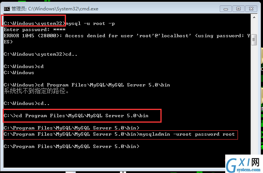263x173 pixels.
Task: Click the red-boxed C:\Windows\system32> prompt
Action: click(34, 23)
